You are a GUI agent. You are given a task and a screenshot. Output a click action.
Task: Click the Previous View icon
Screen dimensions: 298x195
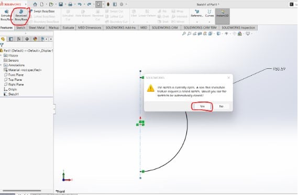pyautogui.click(x=194, y=34)
